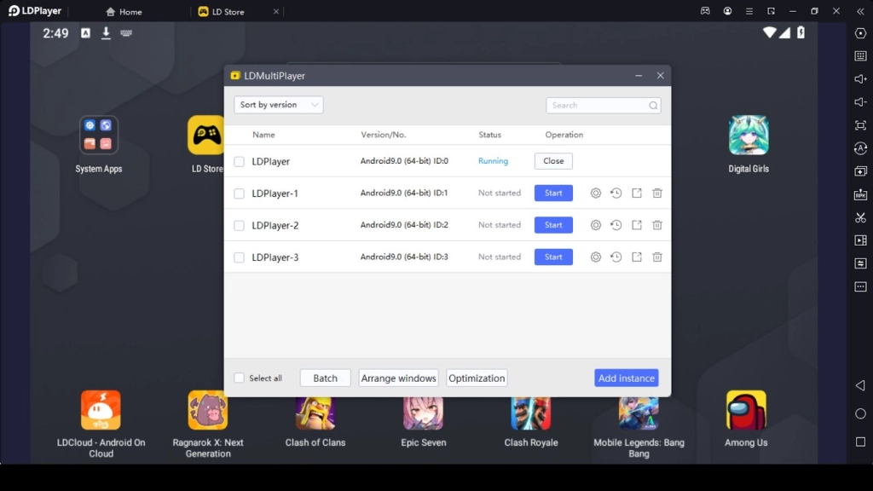This screenshot has width=873, height=491.
Task: Open the sidebar settings gear icon
Action: pos(860,33)
